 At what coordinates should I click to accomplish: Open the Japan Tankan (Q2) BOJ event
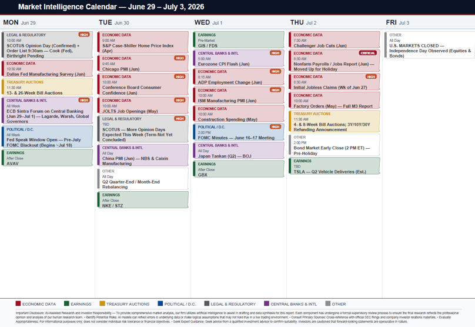click(239, 151)
